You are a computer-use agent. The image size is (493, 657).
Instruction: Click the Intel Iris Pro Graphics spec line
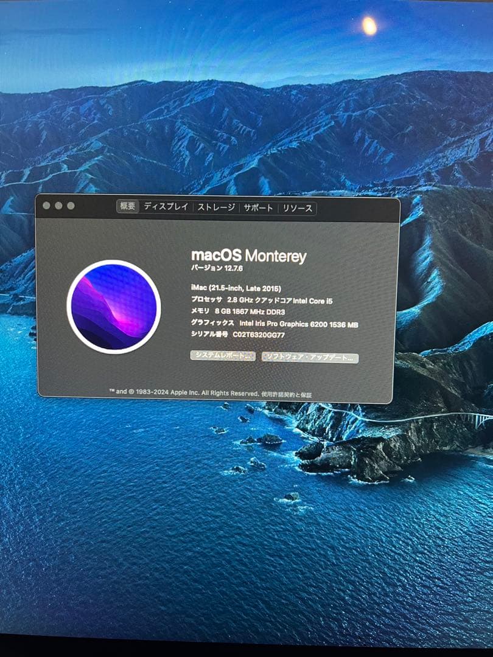coord(275,324)
